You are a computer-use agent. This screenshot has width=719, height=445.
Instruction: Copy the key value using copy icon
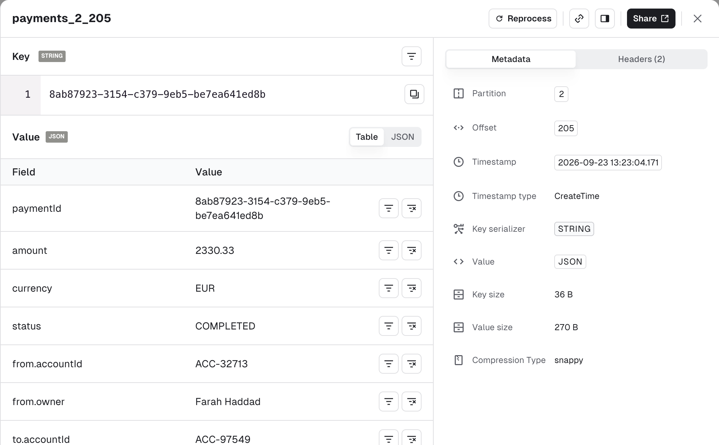click(x=414, y=94)
